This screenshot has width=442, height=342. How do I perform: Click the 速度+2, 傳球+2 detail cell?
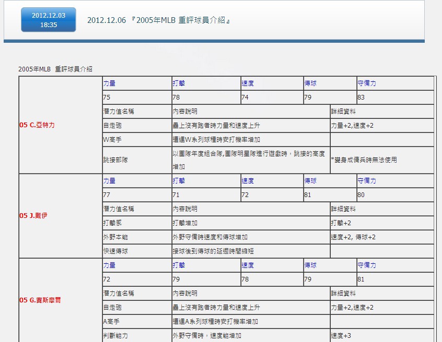[353, 237]
